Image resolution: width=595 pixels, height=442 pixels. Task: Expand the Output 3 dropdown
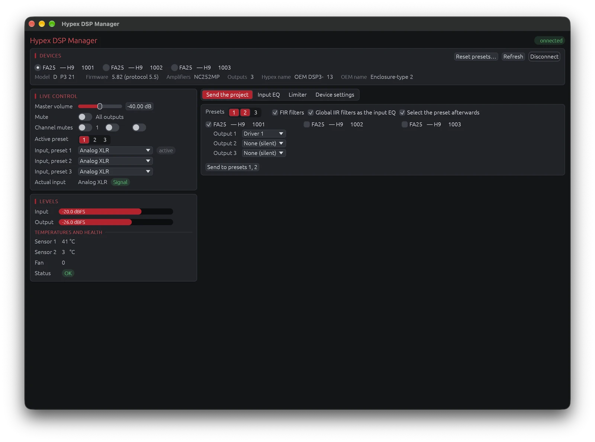coord(264,153)
